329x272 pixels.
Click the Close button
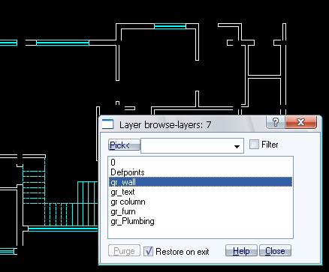pyautogui.click(x=275, y=251)
